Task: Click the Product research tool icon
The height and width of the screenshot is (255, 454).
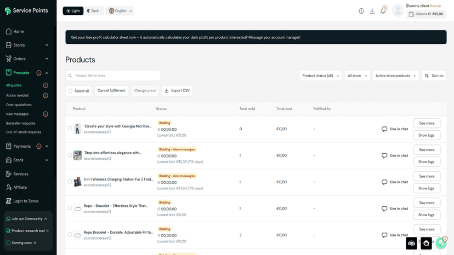Action: 8,231
